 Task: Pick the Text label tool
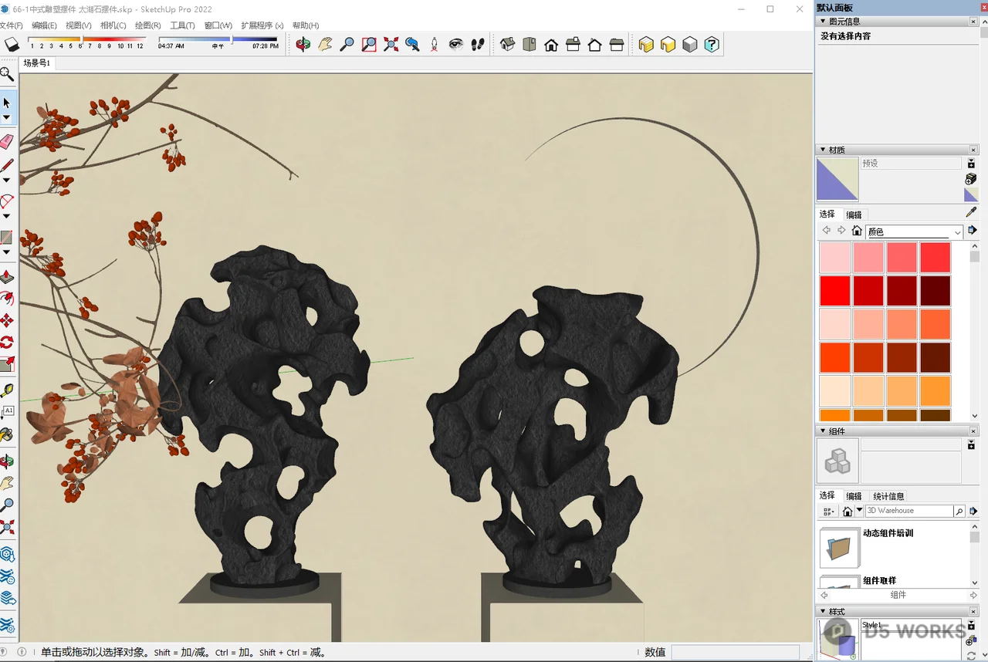click(x=7, y=413)
